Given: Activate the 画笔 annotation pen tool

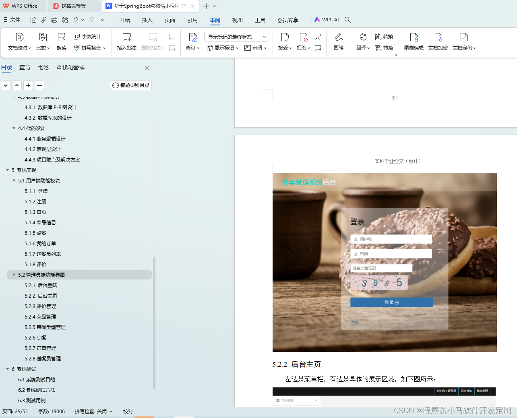Looking at the screenshot, I should coord(339,40).
